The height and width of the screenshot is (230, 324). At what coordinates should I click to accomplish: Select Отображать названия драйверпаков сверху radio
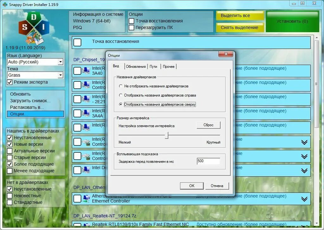pos(121,104)
